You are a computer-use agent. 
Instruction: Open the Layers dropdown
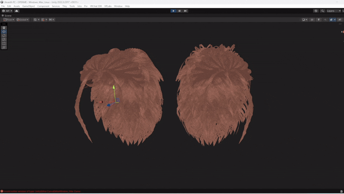point(333,11)
